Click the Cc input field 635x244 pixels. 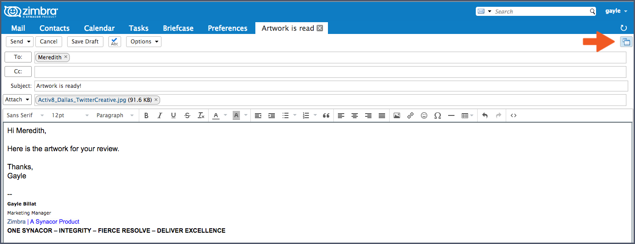pos(331,72)
